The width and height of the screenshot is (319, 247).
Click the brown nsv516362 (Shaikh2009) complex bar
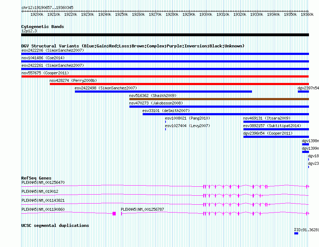[x=219, y=99]
